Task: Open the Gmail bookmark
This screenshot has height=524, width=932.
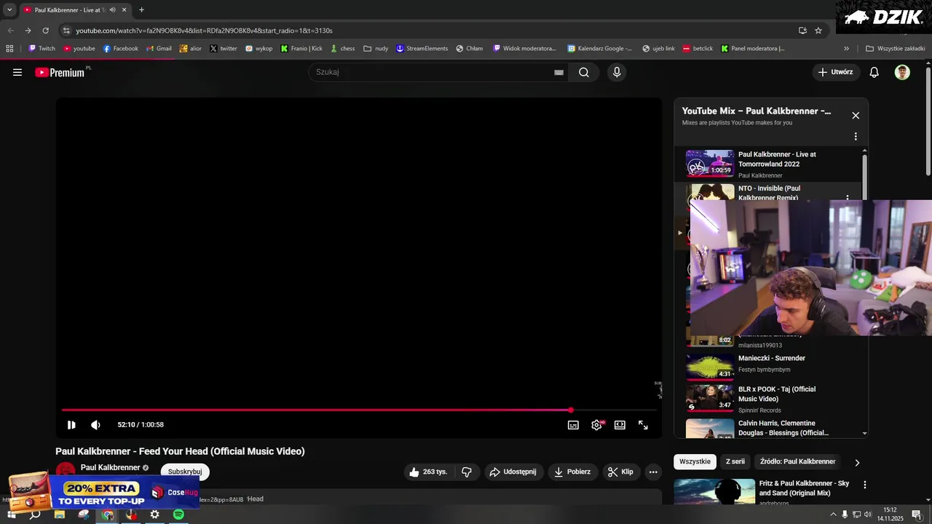Action: click(159, 49)
